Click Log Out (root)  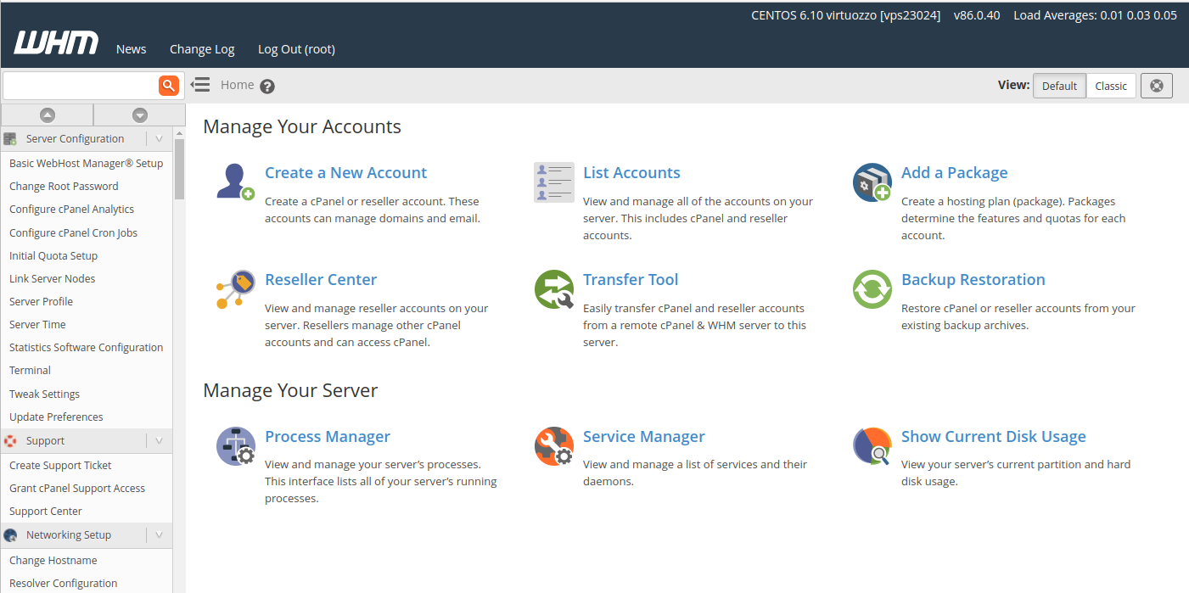click(x=296, y=49)
